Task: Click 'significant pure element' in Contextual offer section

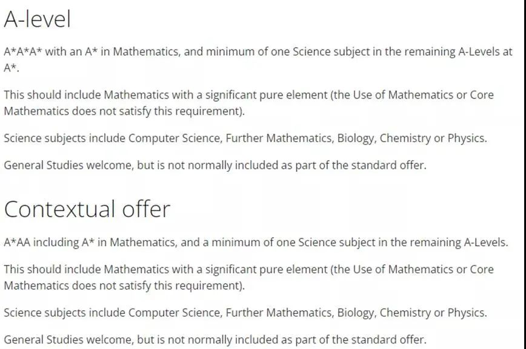Action: [x=267, y=270]
